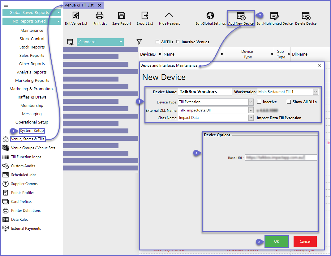
Task: Click the Printer Definitions icon
Action: pyautogui.click(x=6, y=211)
